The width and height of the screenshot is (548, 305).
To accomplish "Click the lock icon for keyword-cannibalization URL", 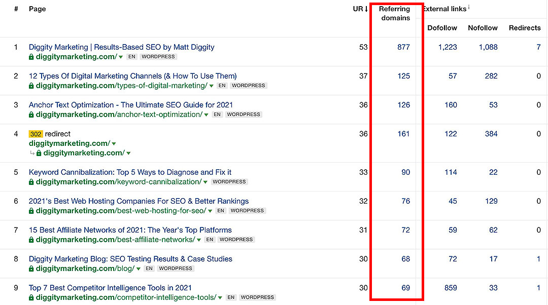I will point(31,182).
